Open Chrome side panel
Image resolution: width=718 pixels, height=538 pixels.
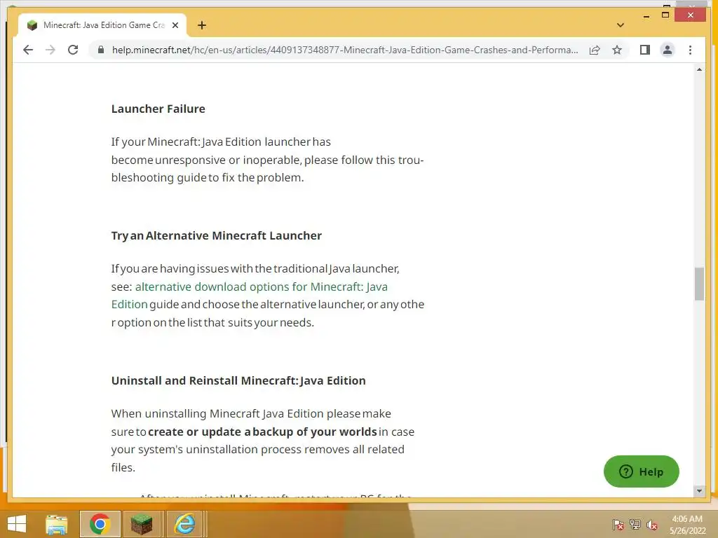pos(645,50)
